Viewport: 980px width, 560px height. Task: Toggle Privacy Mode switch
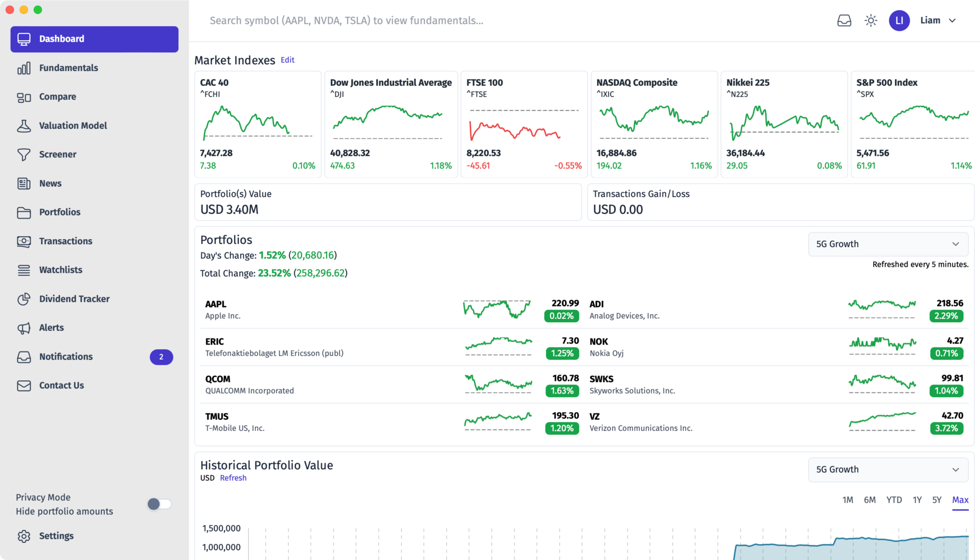point(159,504)
